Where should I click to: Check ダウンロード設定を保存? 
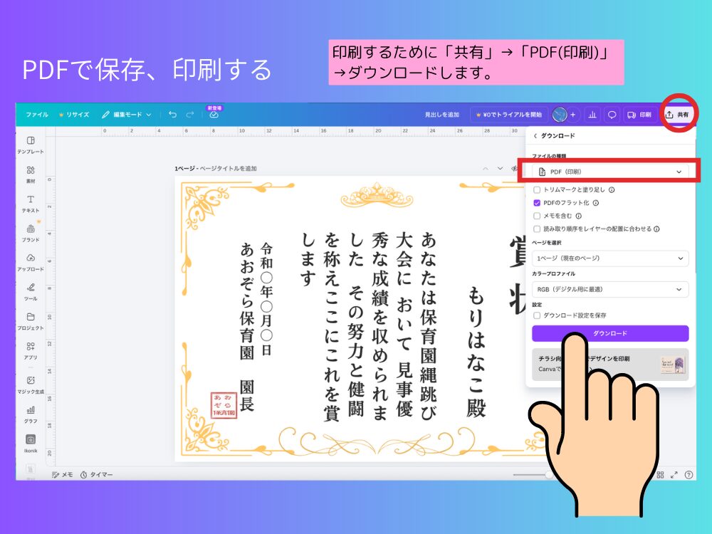tap(537, 315)
